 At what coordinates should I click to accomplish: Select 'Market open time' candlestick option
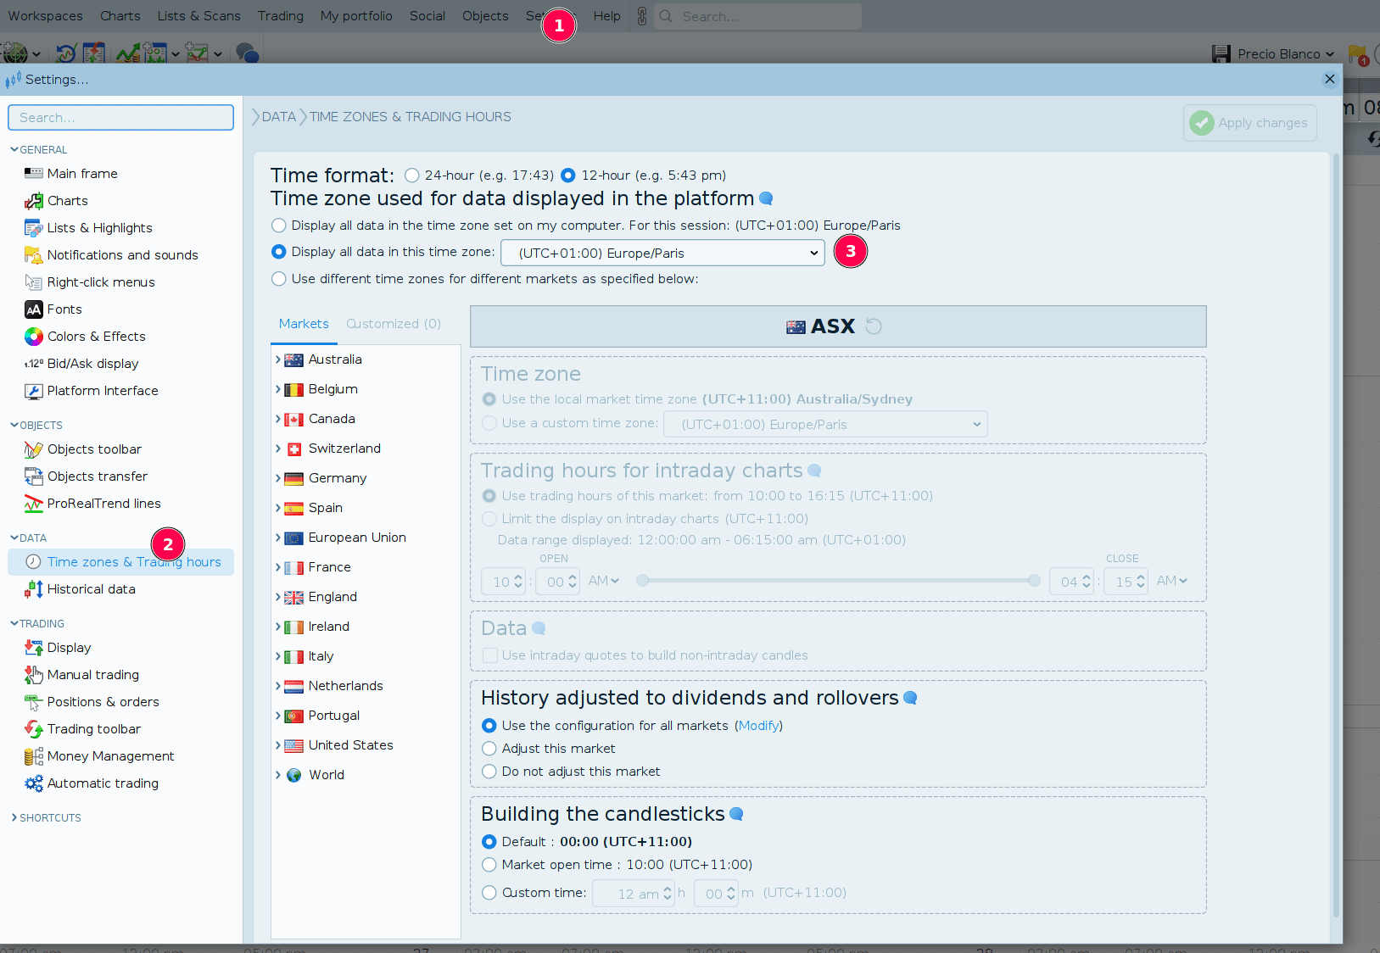[489, 865]
